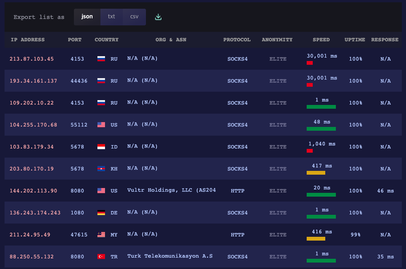The image size is (406, 269).
Task: Click red speed bar for 103.83.179.34
Action: 310,151
